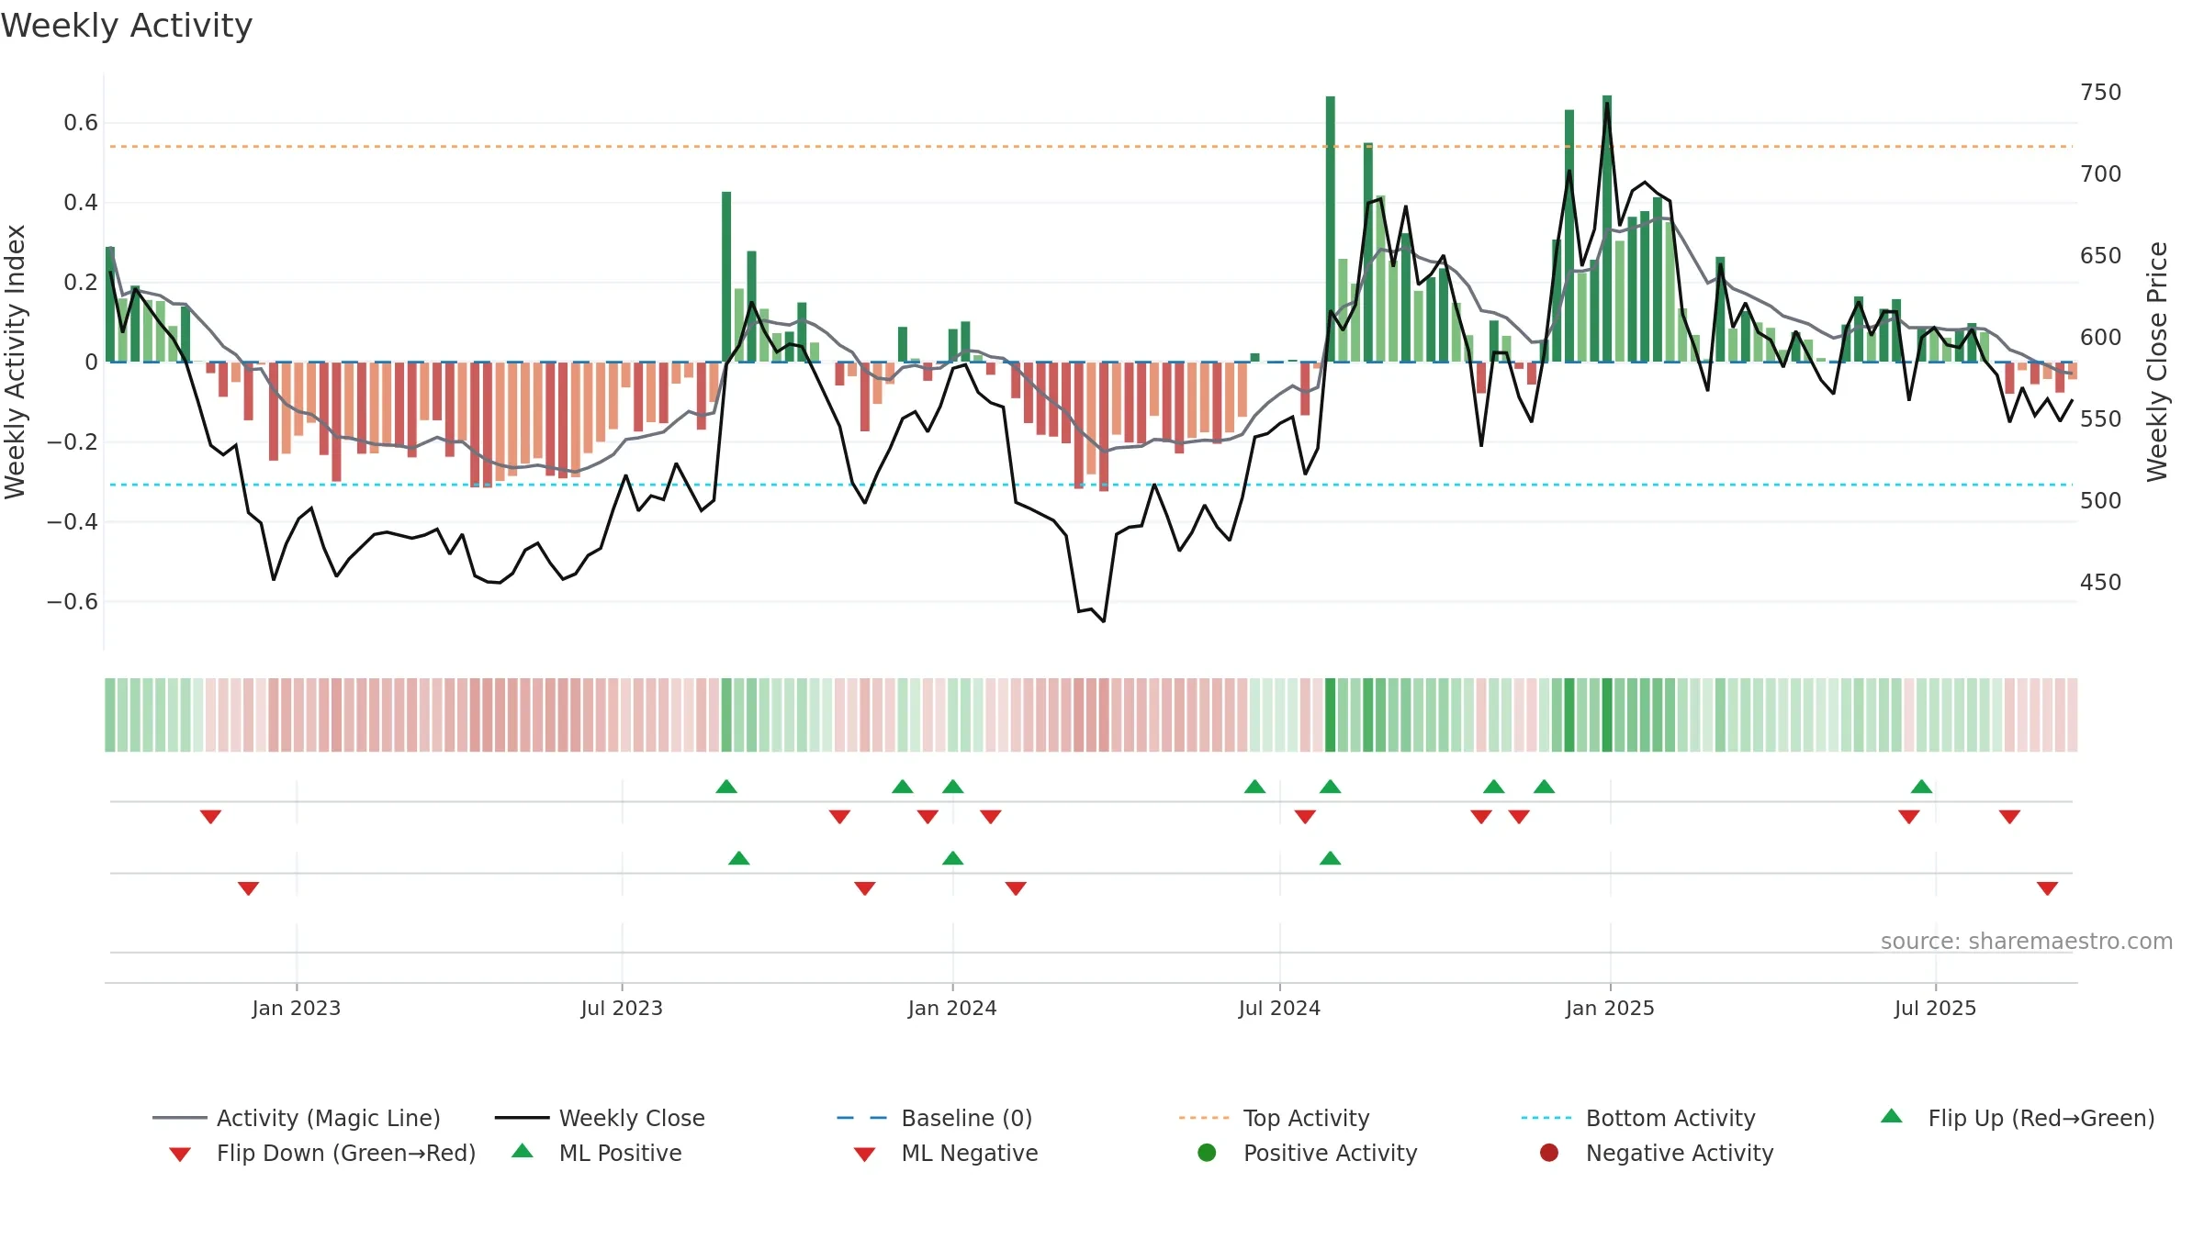Toggle the Flip Up (Red→Green) legend entry
The height and width of the screenshot is (1239, 2204).
coord(2017,1118)
